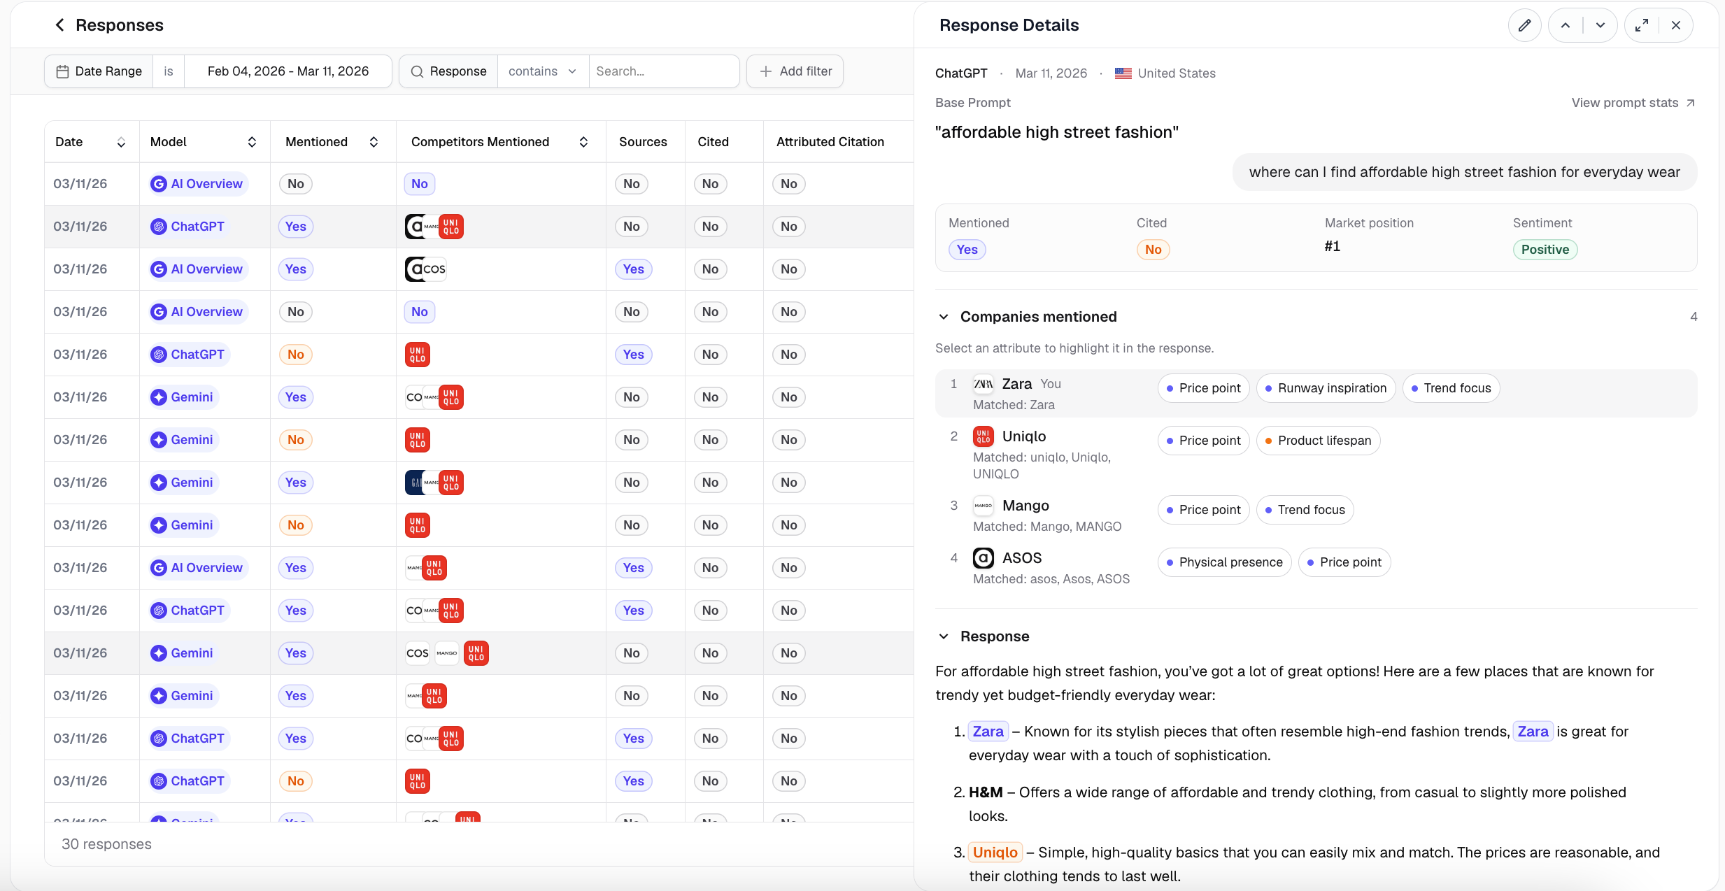Go to next response with down chevron

tap(1600, 25)
